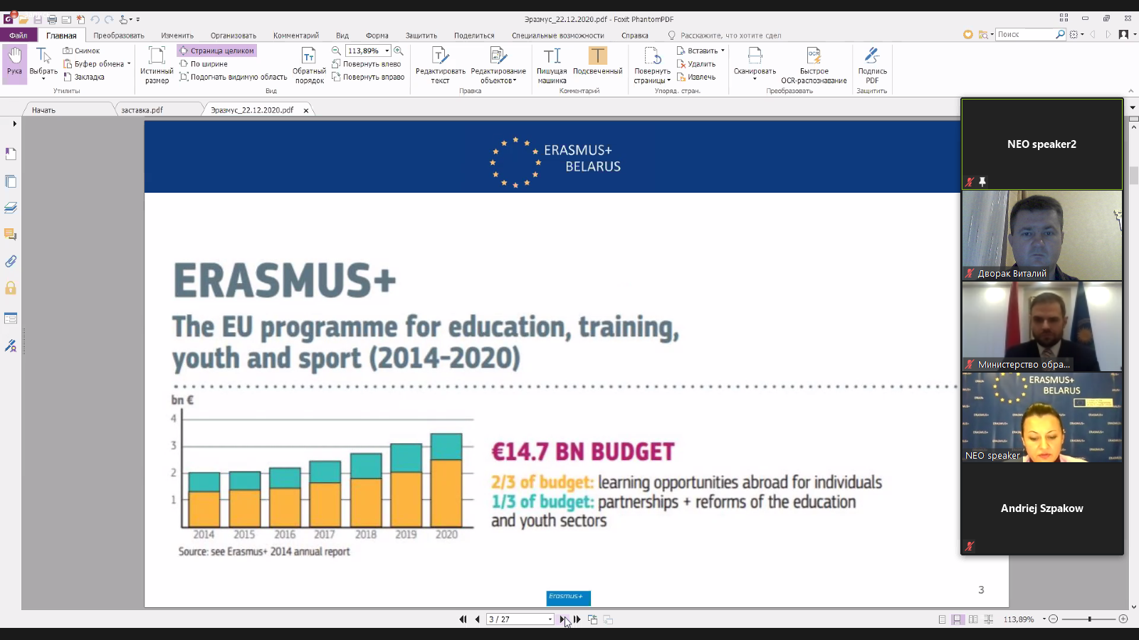The height and width of the screenshot is (640, 1139).
Task: Select the Пишущая машинка typewriter tool
Action: 552,65
